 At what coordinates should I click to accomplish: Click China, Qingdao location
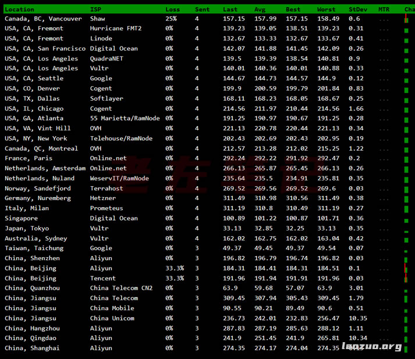coord(30,338)
